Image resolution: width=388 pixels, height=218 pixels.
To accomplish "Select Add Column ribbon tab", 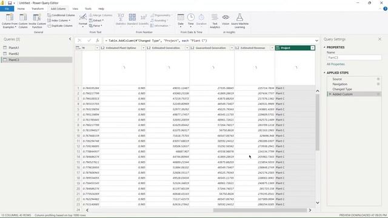I will [58, 8].
